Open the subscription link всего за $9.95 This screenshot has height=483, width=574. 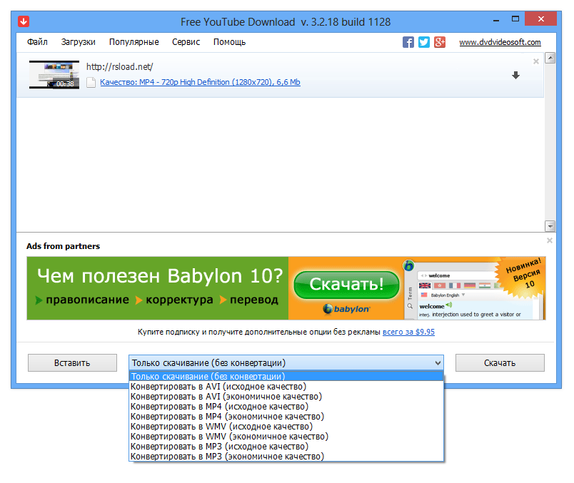click(x=408, y=332)
